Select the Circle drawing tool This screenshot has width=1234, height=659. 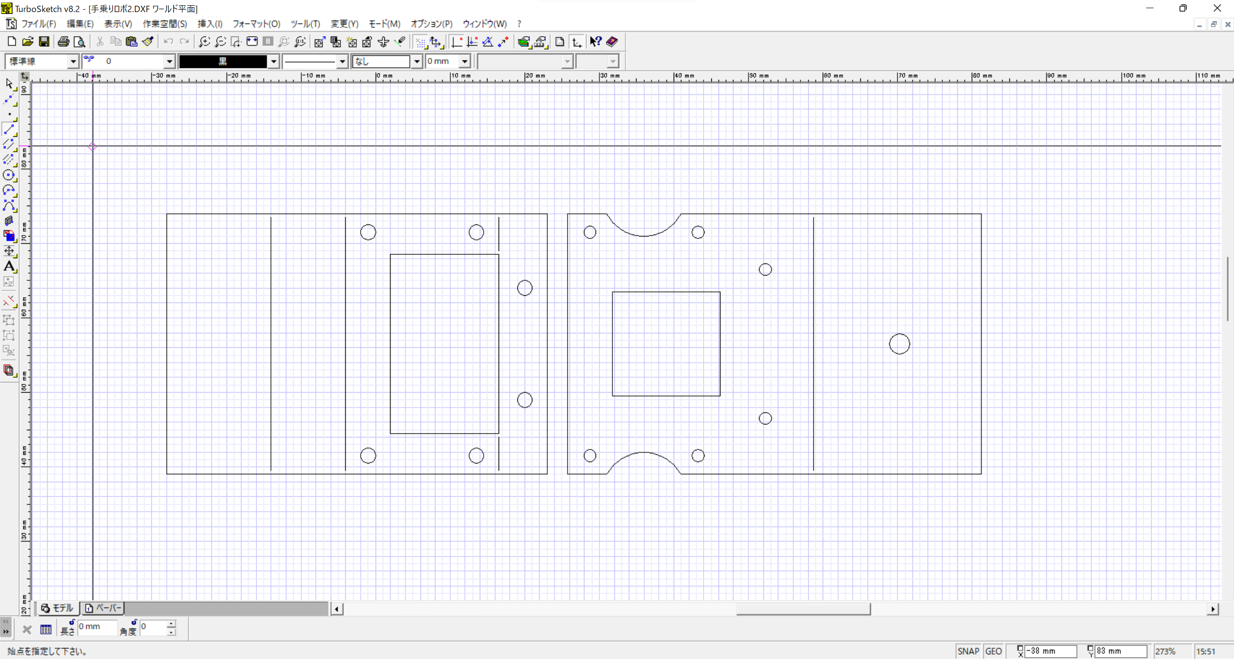point(9,175)
